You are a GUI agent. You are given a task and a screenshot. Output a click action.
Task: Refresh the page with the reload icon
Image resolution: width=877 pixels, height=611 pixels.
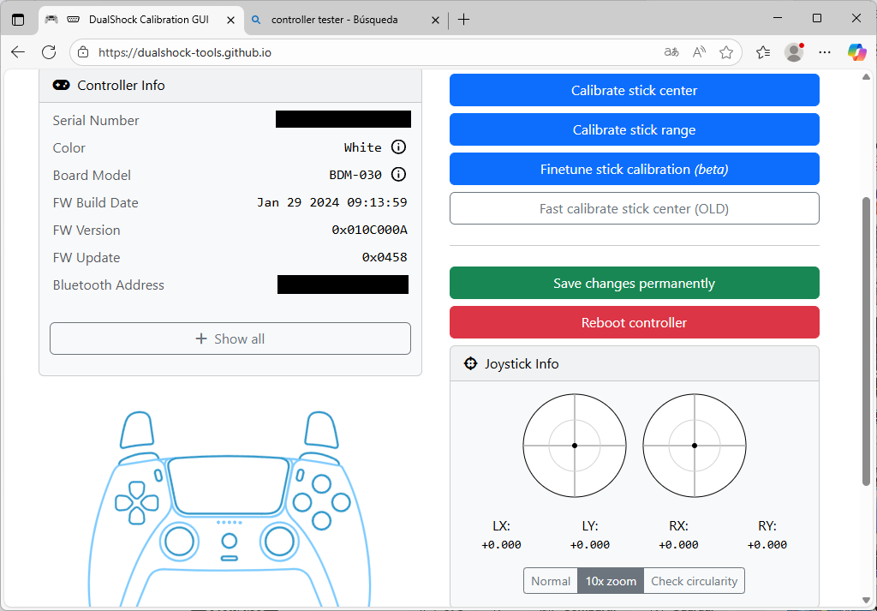point(49,52)
